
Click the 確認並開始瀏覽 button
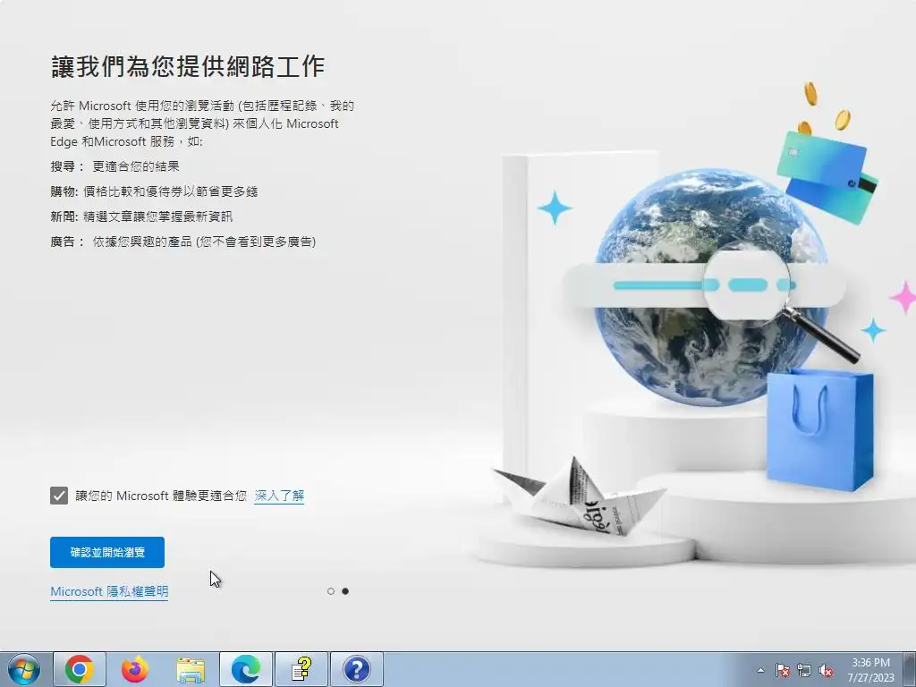tap(107, 552)
